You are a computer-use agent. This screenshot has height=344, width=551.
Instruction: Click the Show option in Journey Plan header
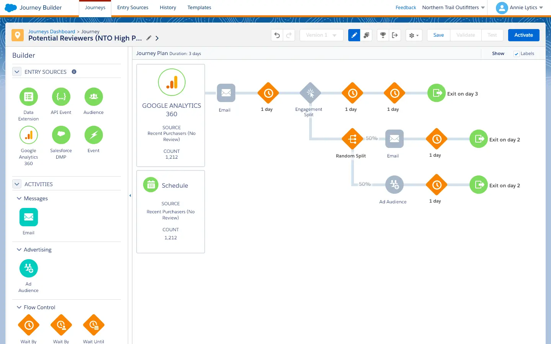pos(498,54)
